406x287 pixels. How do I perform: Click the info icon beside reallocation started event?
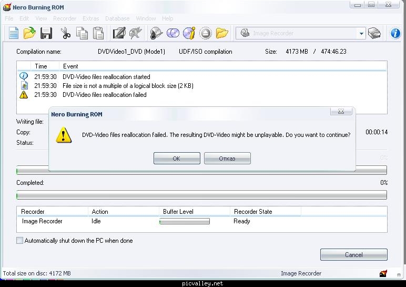24,76
